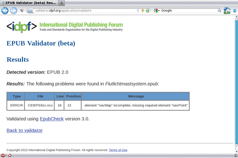Click the File column header
The width and height of the screenshot is (238, 158).
[39, 96]
